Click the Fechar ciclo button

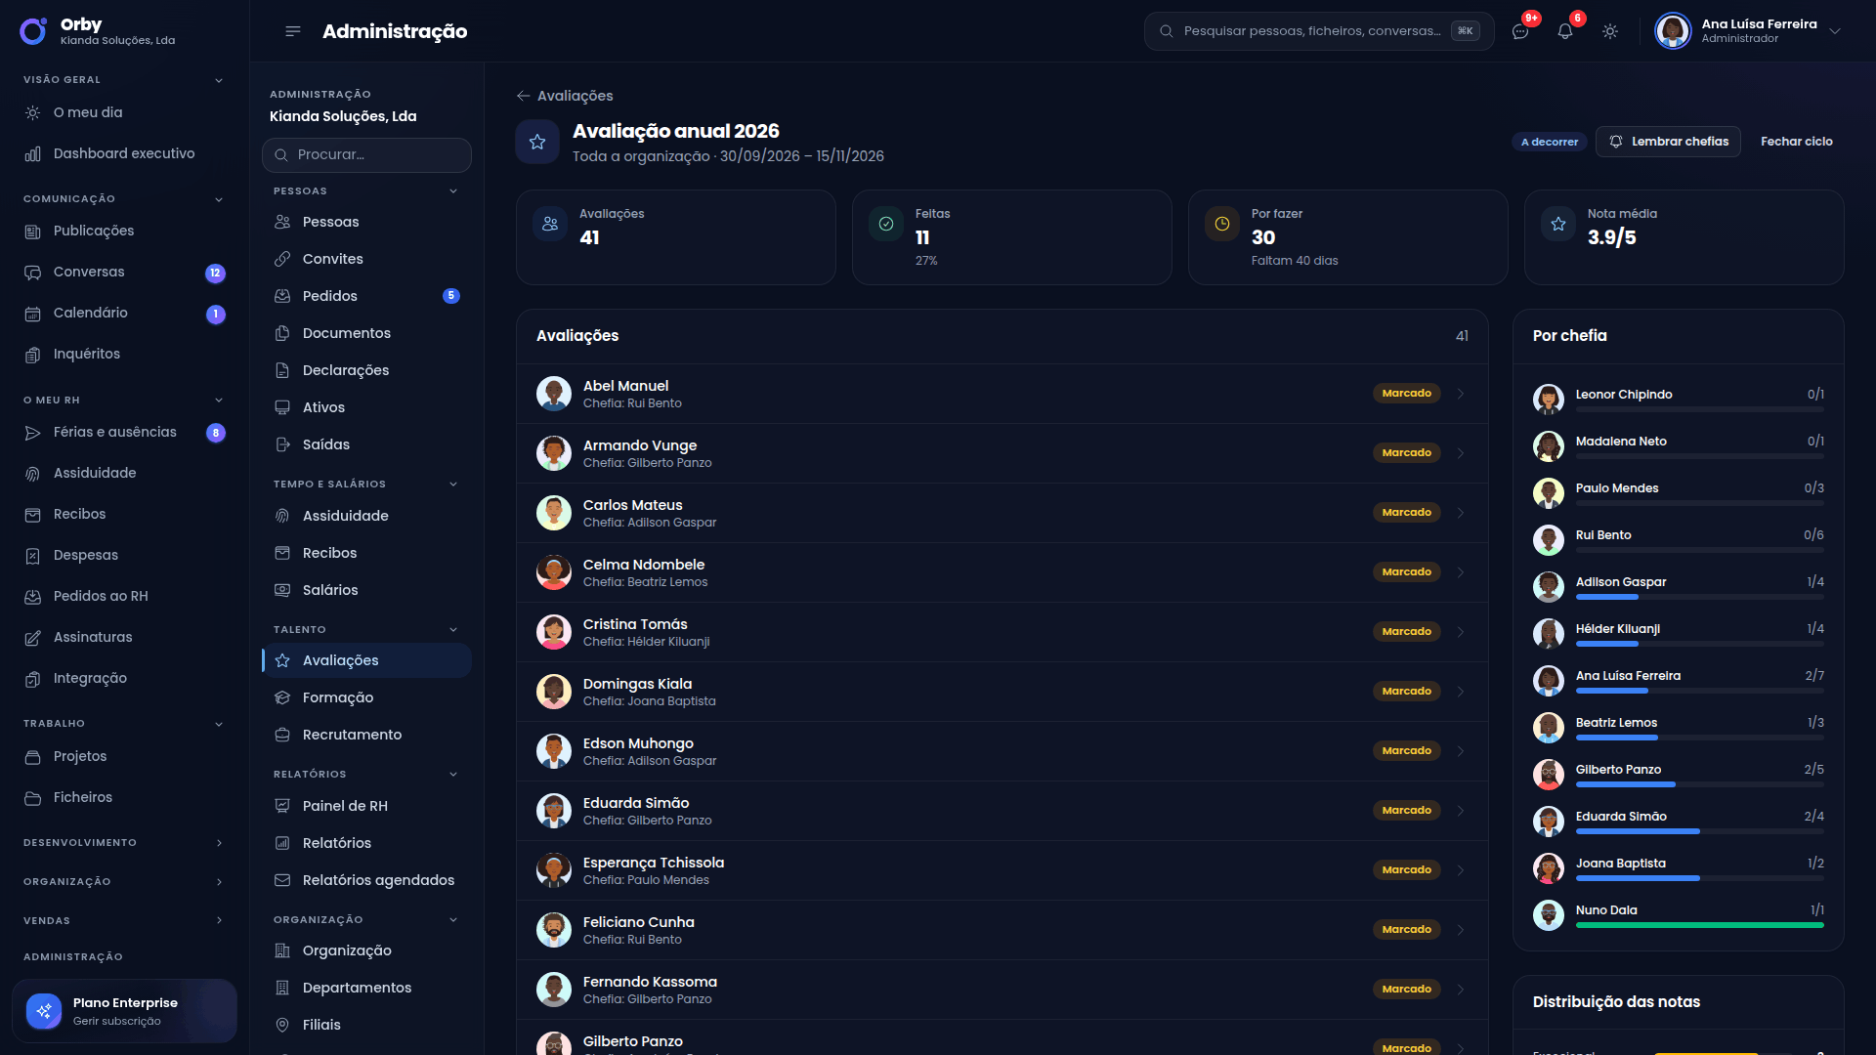(x=1797, y=142)
